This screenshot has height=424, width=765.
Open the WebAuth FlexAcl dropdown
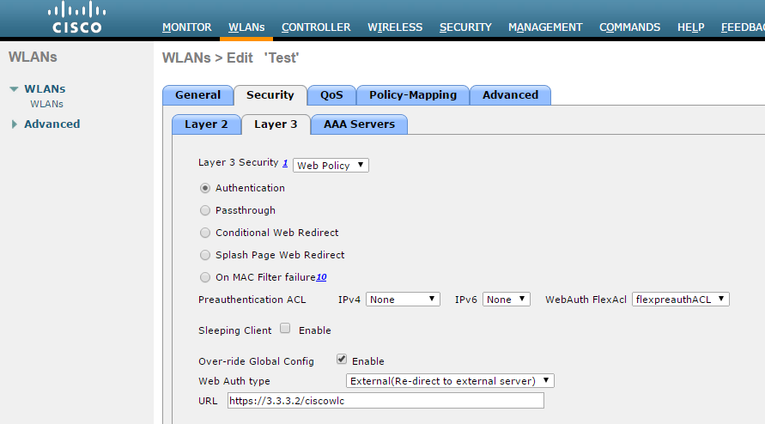(x=681, y=299)
